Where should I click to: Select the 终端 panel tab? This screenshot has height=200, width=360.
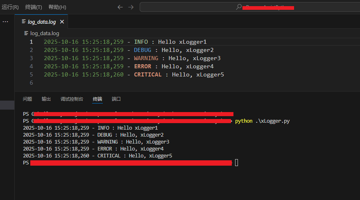click(x=97, y=99)
